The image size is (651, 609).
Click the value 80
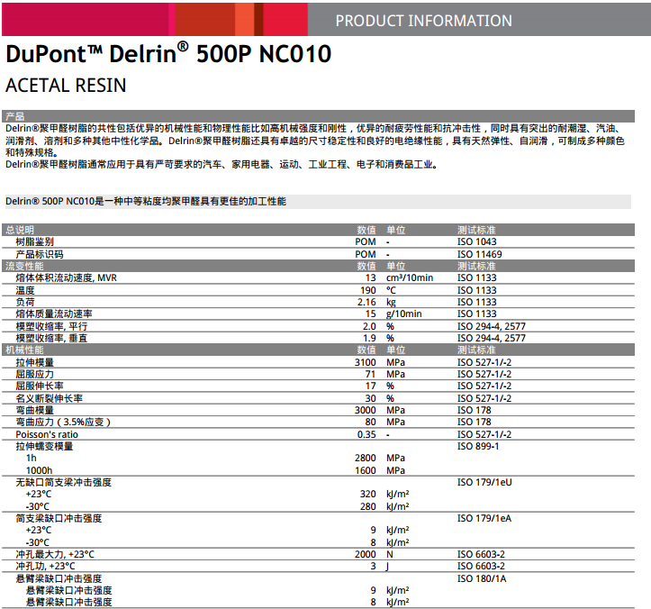[371, 422]
